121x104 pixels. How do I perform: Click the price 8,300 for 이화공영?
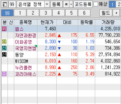[51, 42]
